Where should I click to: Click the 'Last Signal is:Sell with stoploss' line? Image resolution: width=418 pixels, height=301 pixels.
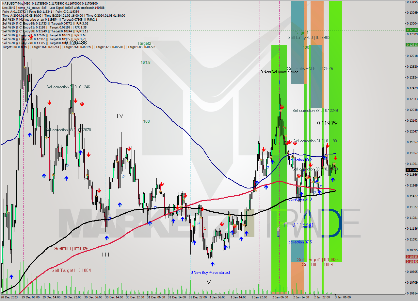click(x=77, y=8)
